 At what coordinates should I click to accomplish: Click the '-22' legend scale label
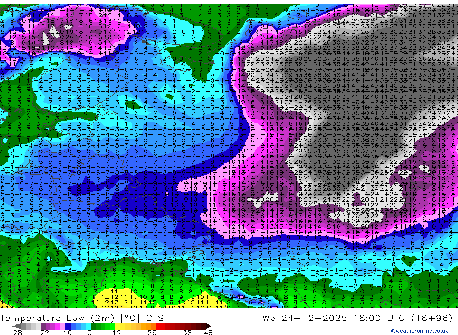[42, 333]
